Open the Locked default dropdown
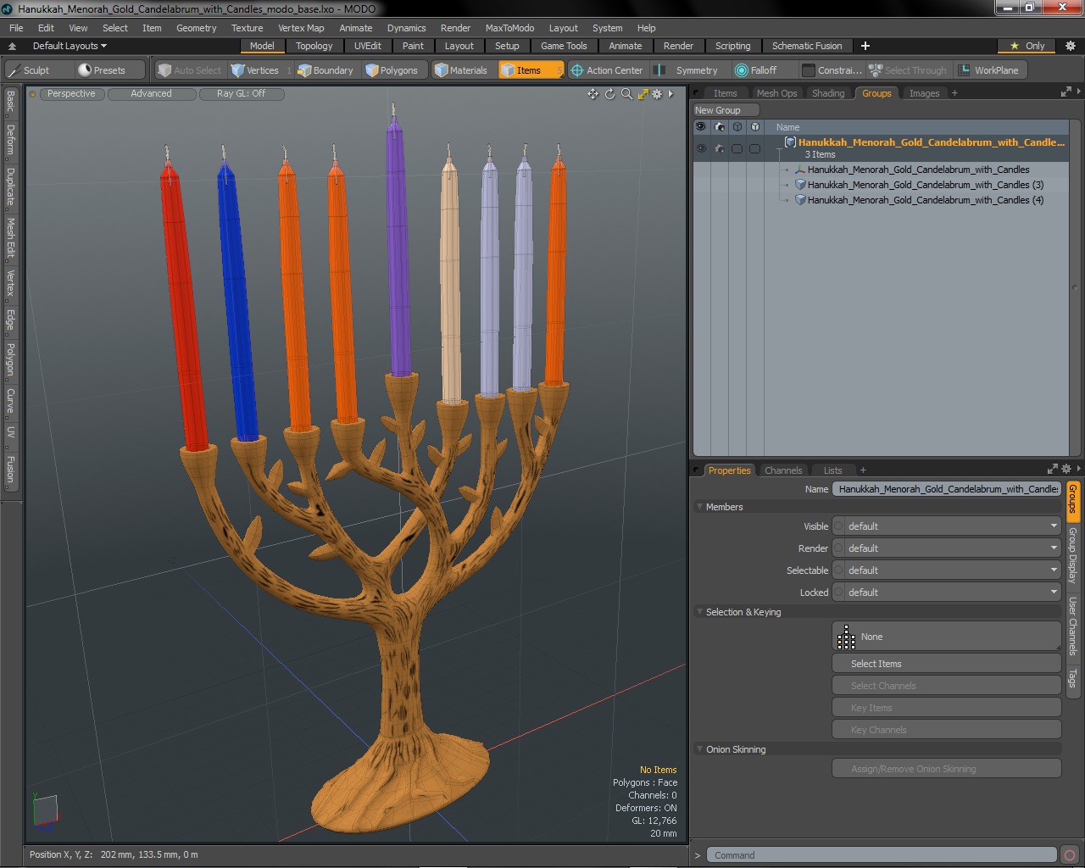This screenshot has width=1085, height=868. (x=947, y=593)
